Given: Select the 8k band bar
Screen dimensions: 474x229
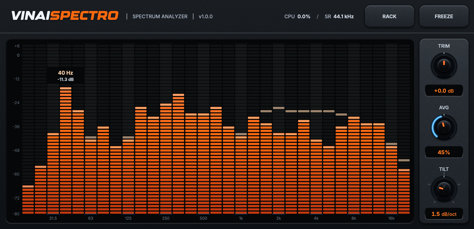Looking at the screenshot, I should coord(354,165).
